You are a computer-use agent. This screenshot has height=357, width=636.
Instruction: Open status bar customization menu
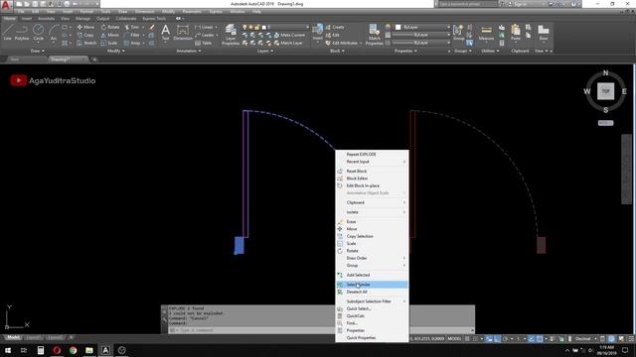[x=631, y=339]
